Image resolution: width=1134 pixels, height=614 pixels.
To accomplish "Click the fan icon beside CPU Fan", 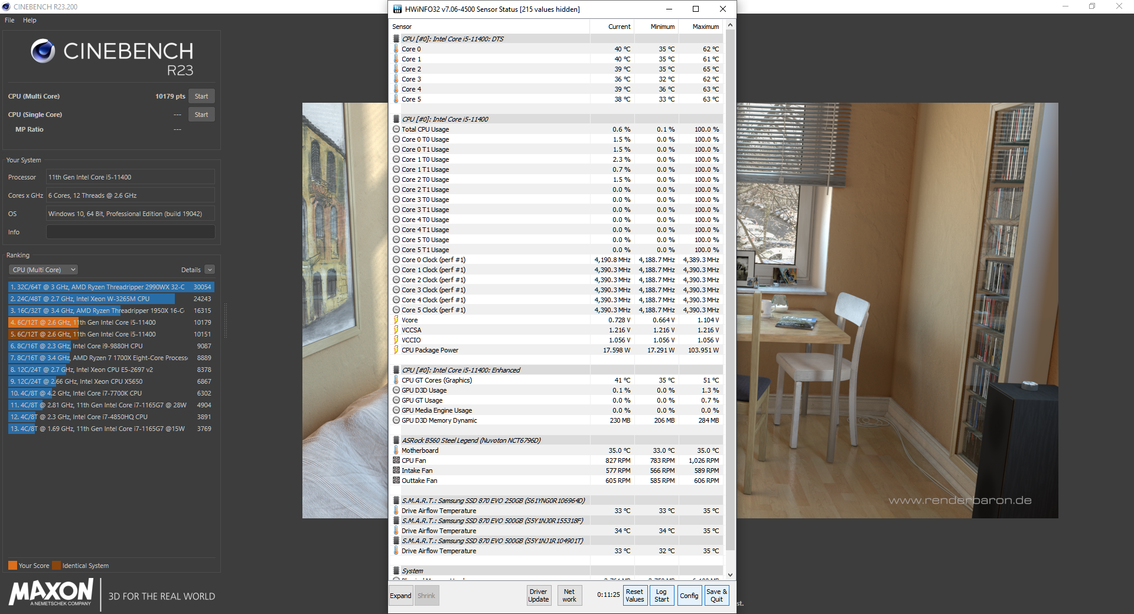I will 396,460.
